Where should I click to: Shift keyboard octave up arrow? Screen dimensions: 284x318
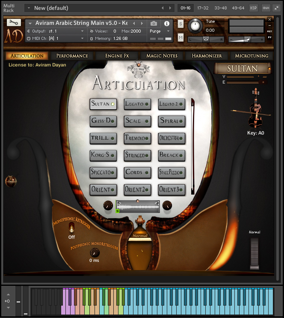coord(8,294)
